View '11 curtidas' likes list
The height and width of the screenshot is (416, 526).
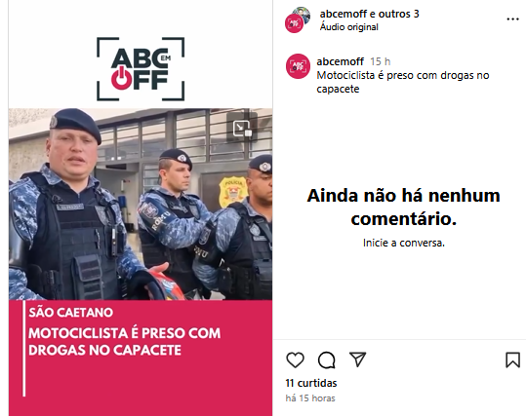(311, 383)
